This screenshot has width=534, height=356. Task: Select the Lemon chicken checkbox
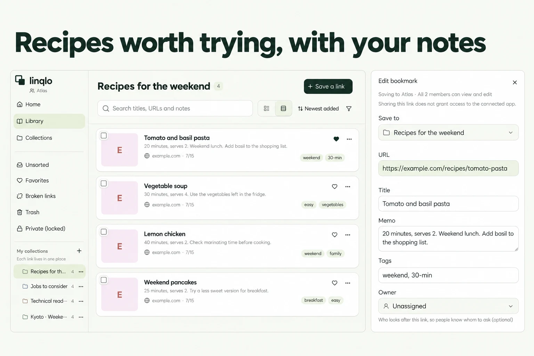[x=104, y=232]
